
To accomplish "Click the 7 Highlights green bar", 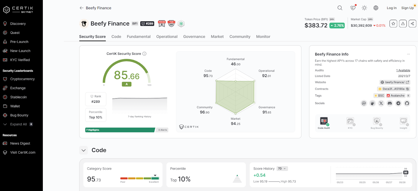I will tap(120, 130).
